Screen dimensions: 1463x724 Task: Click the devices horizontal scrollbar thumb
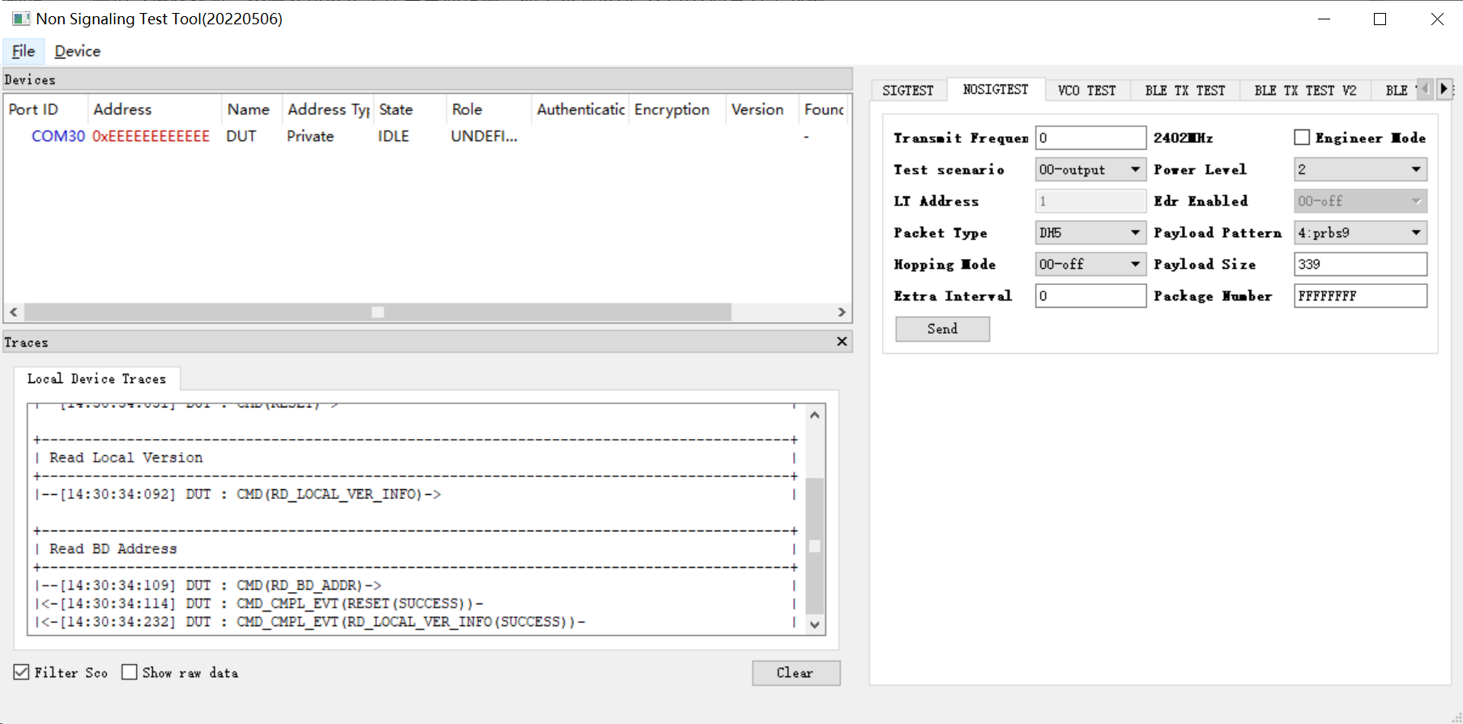(x=377, y=312)
